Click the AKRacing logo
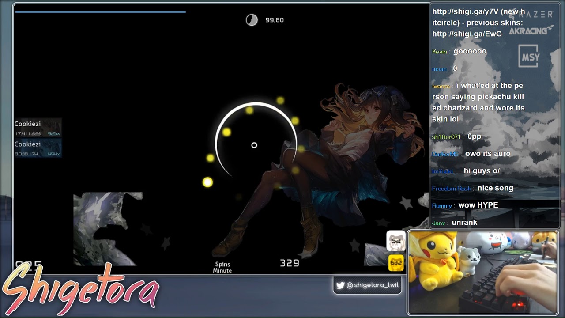This screenshot has width=565, height=318. pyautogui.click(x=531, y=30)
